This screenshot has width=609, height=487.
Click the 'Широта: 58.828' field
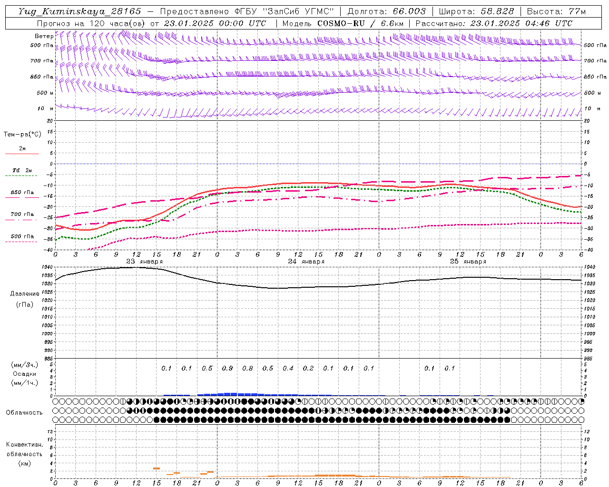(x=476, y=11)
